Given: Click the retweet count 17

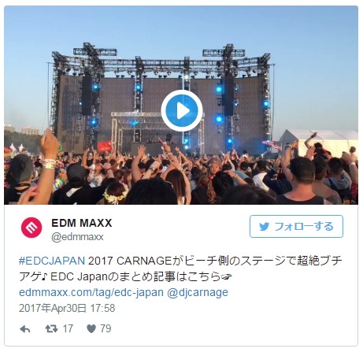Looking at the screenshot, I should click(68, 329).
